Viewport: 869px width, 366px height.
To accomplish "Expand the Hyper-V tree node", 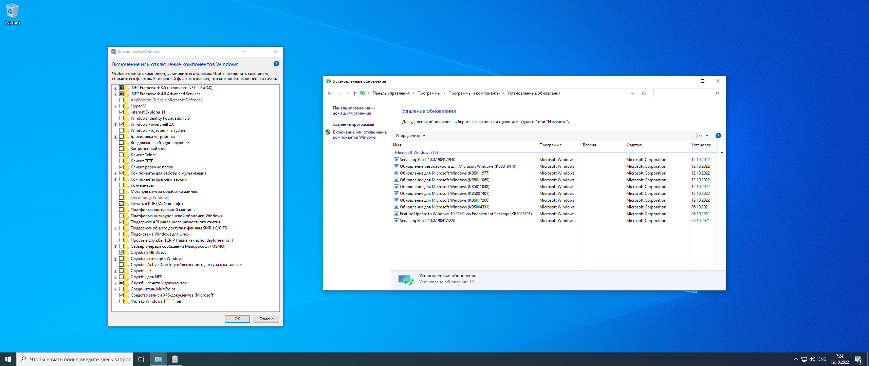I will 115,106.
